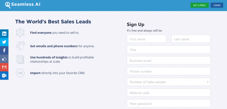
Task: Share on Facebook using sidebar icon
Action: [4, 50]
